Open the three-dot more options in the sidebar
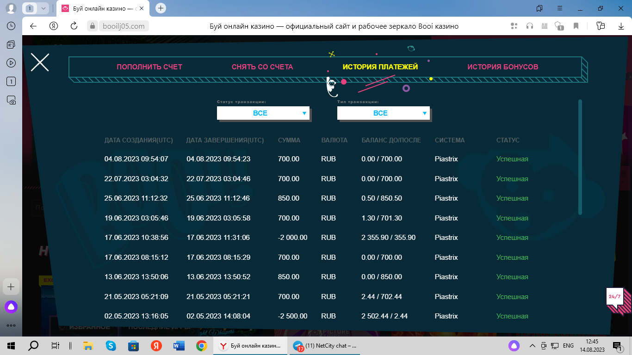The image size is (632, 355). tap(11, 325)
